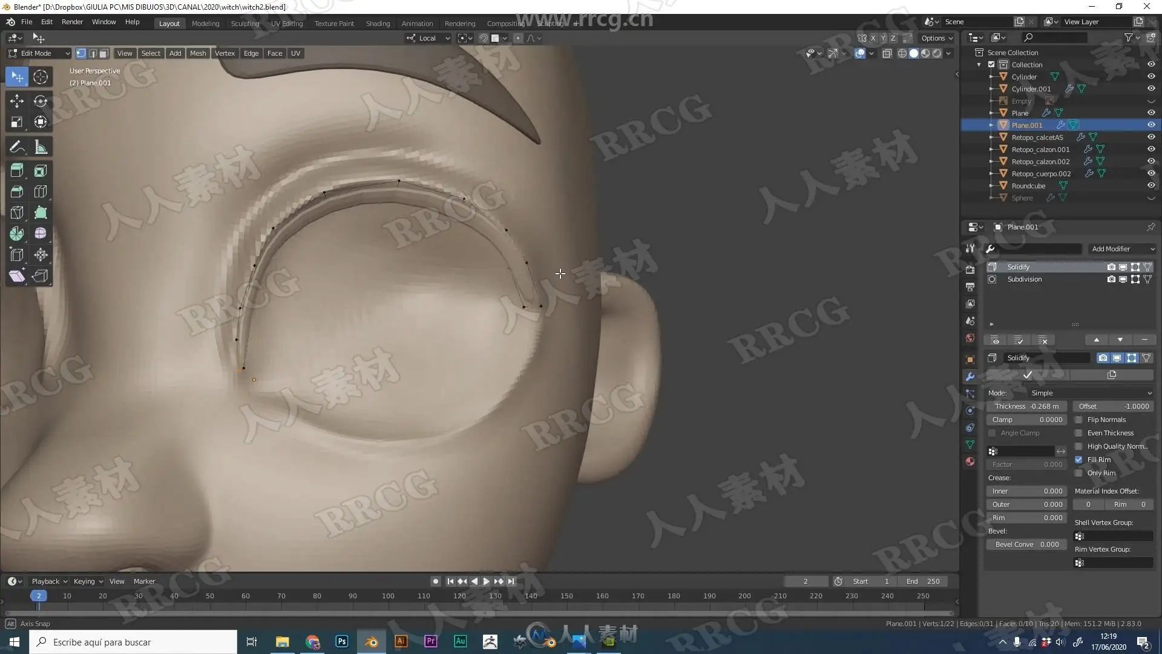Uncheck the Fill Rim checkbox

pos(1078,460)
